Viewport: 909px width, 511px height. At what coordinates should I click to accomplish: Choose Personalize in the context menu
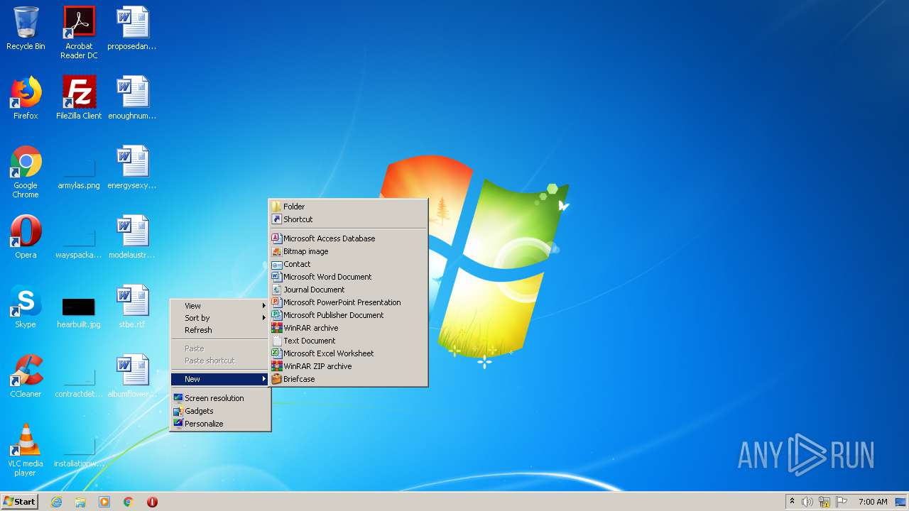coord(220,424)
